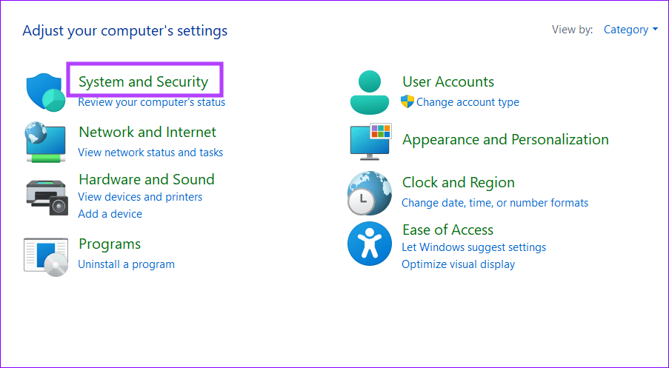This screenshot has width=669, height=368.
Task: Click the Programs disc icon
Action: (x=46, y=255)
